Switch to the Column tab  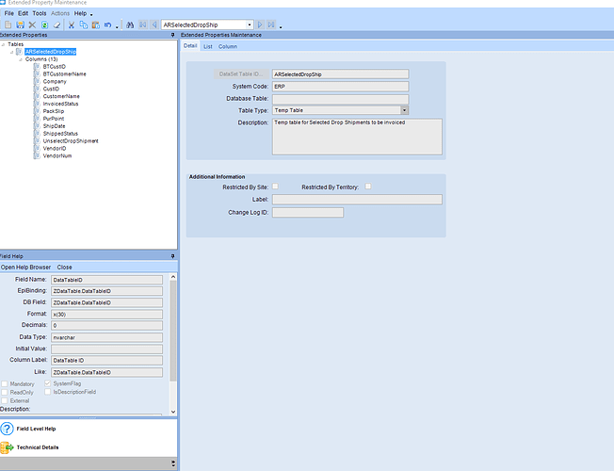pos(228,46)
